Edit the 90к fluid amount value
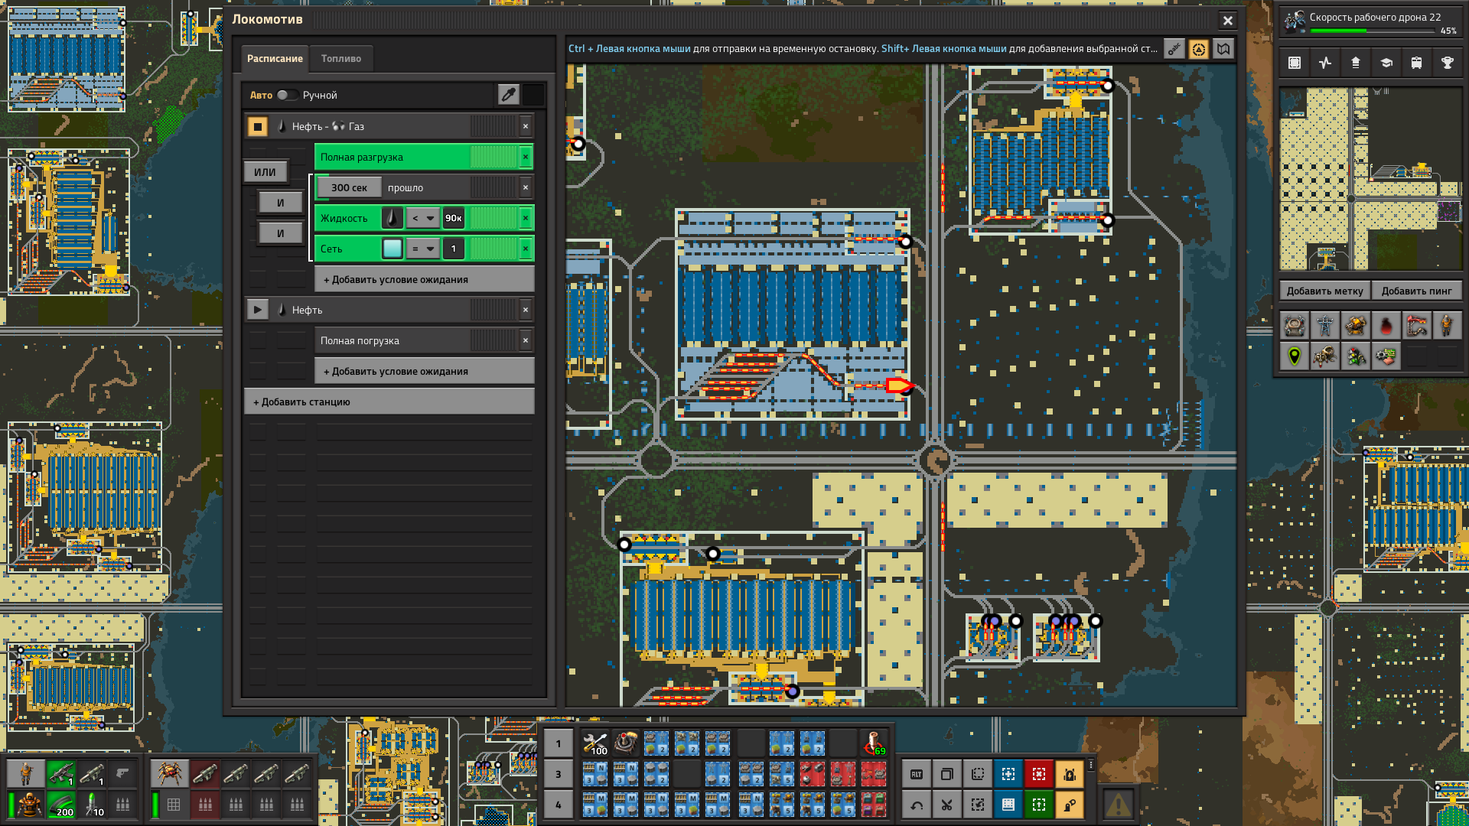The image size is (1469, 826). (454, 218)
